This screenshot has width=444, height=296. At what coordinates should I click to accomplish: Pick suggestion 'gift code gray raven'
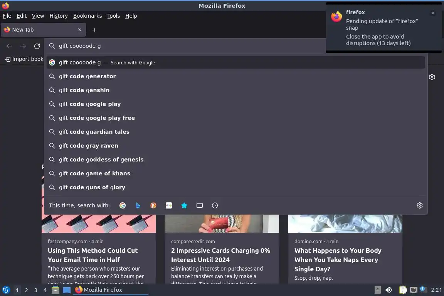click(x=235, y=146)
